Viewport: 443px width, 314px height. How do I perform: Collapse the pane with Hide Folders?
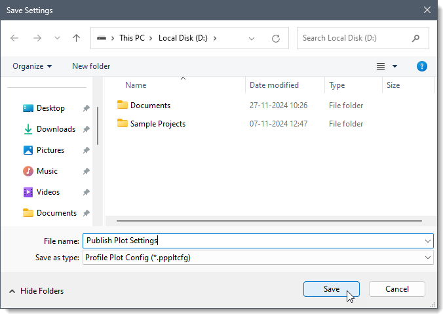tap(36, 291)
